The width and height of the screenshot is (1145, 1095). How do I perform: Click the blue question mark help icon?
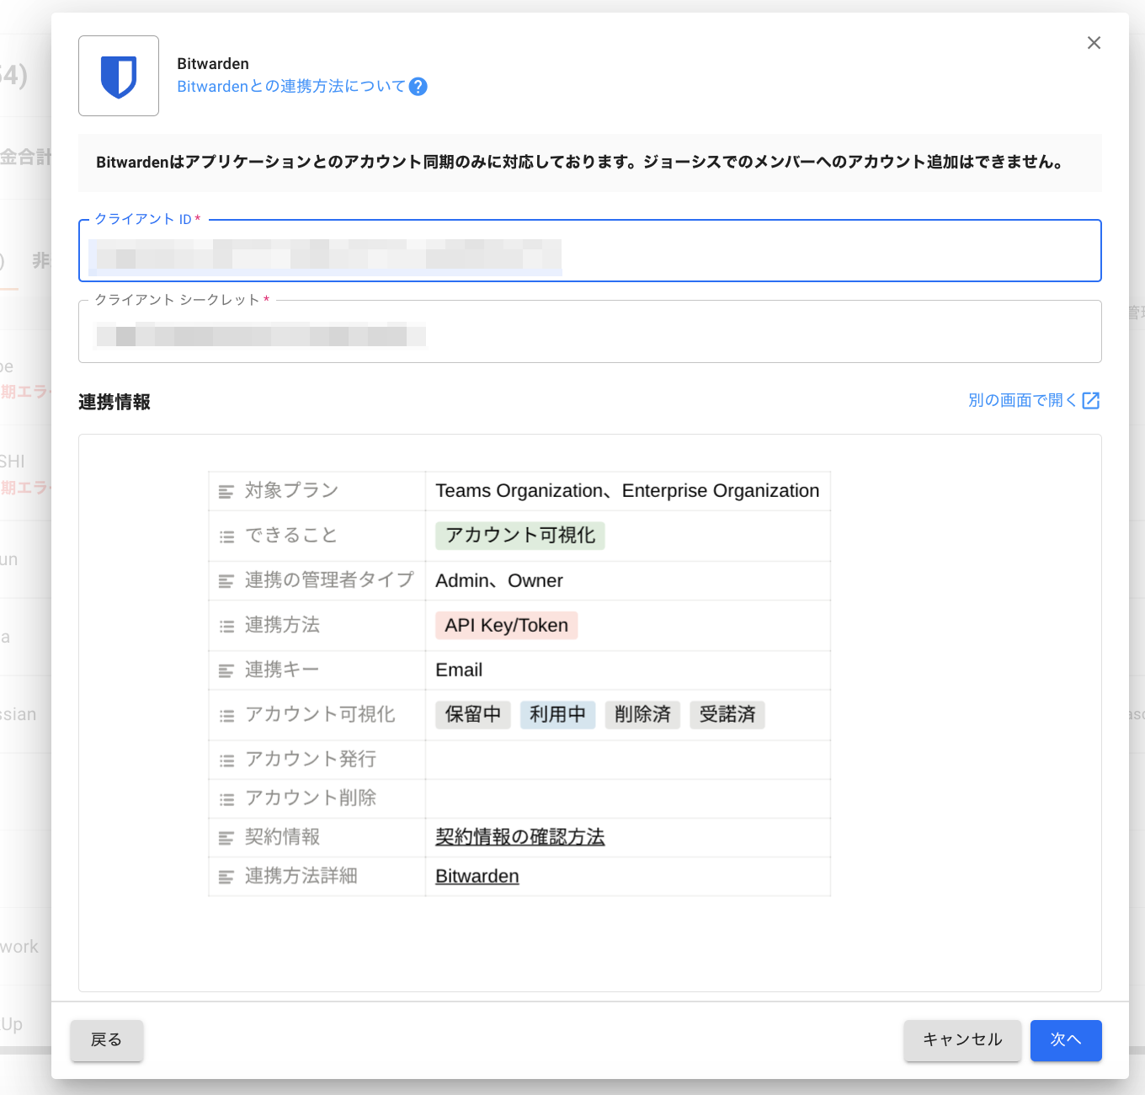click(x=418, y=87)
